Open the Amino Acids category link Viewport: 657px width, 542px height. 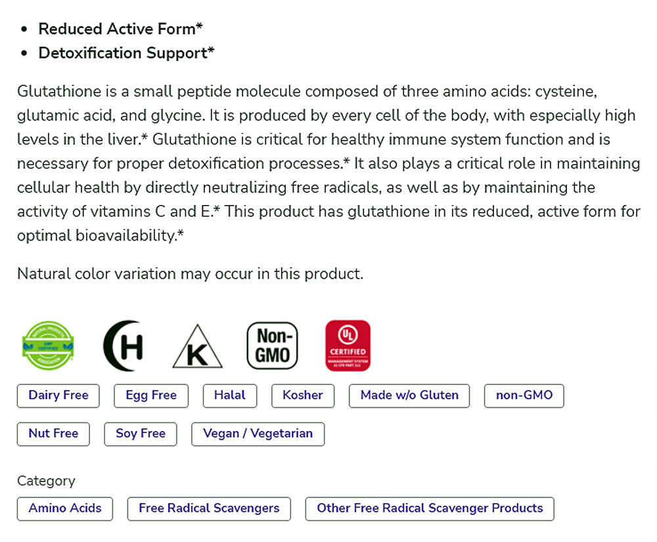tap(65, 508)
